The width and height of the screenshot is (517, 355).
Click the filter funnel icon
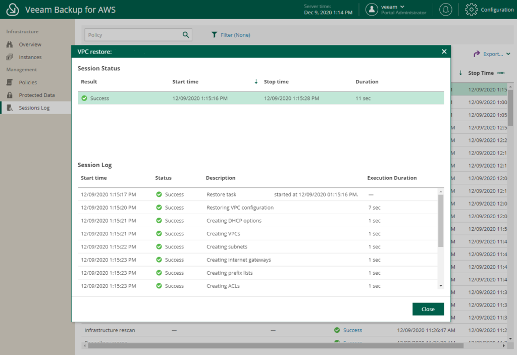[x=214, y=35]
